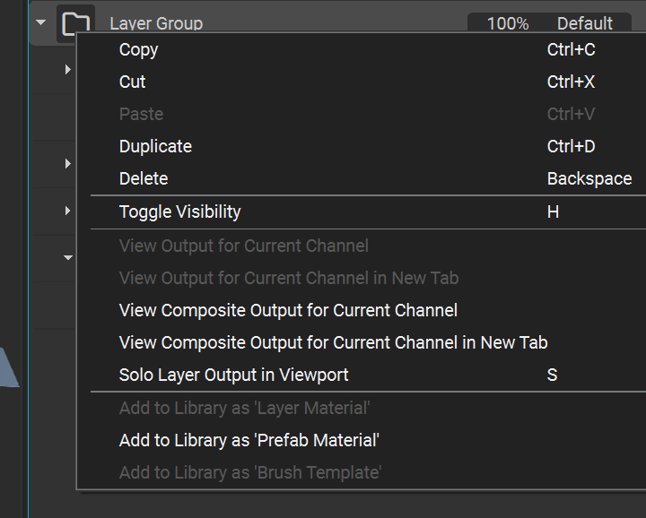Click the Layer Group name label
646x518 pixels.
point(156,23)
